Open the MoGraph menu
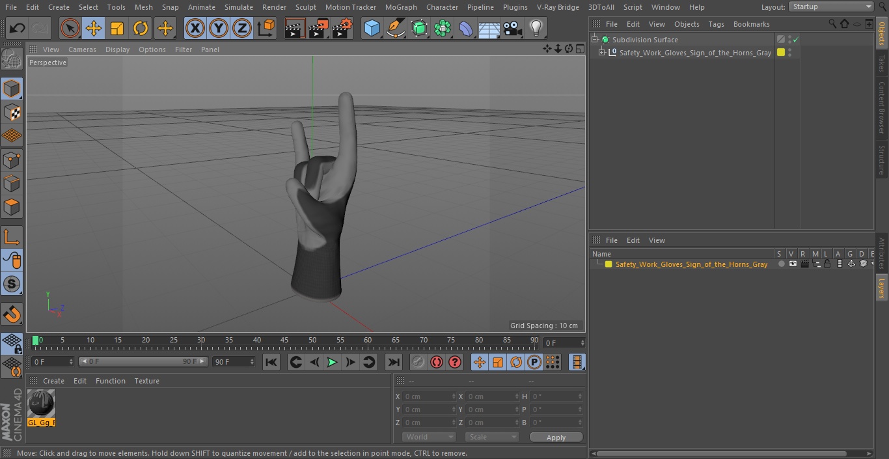 pyautogui.click(x=401, y=7)
